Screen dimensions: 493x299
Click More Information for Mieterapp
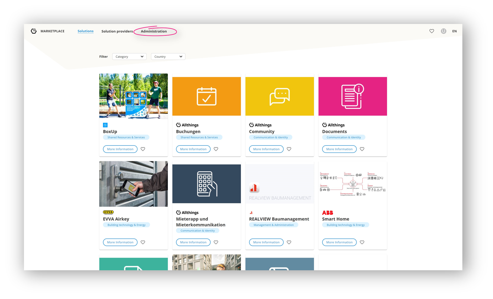coord(193,242)
